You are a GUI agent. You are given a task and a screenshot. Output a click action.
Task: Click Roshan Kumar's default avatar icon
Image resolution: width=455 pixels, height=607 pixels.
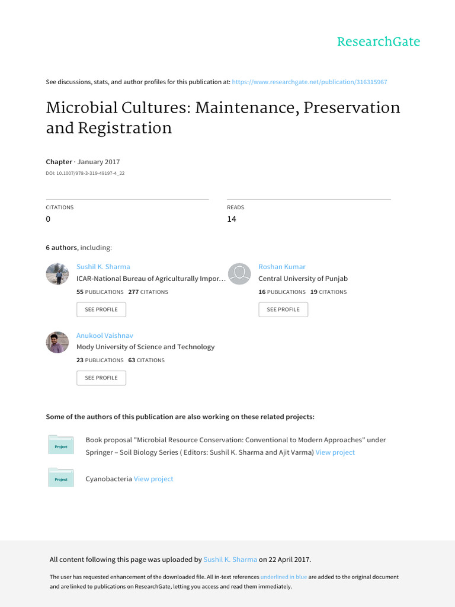tap(239, 274)
